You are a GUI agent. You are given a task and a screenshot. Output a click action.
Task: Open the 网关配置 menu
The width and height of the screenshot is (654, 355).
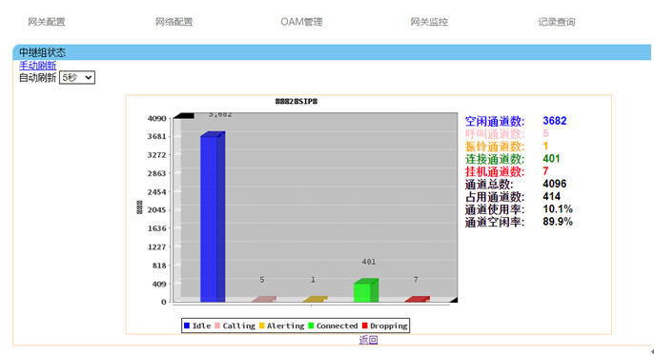click(47, 22)
